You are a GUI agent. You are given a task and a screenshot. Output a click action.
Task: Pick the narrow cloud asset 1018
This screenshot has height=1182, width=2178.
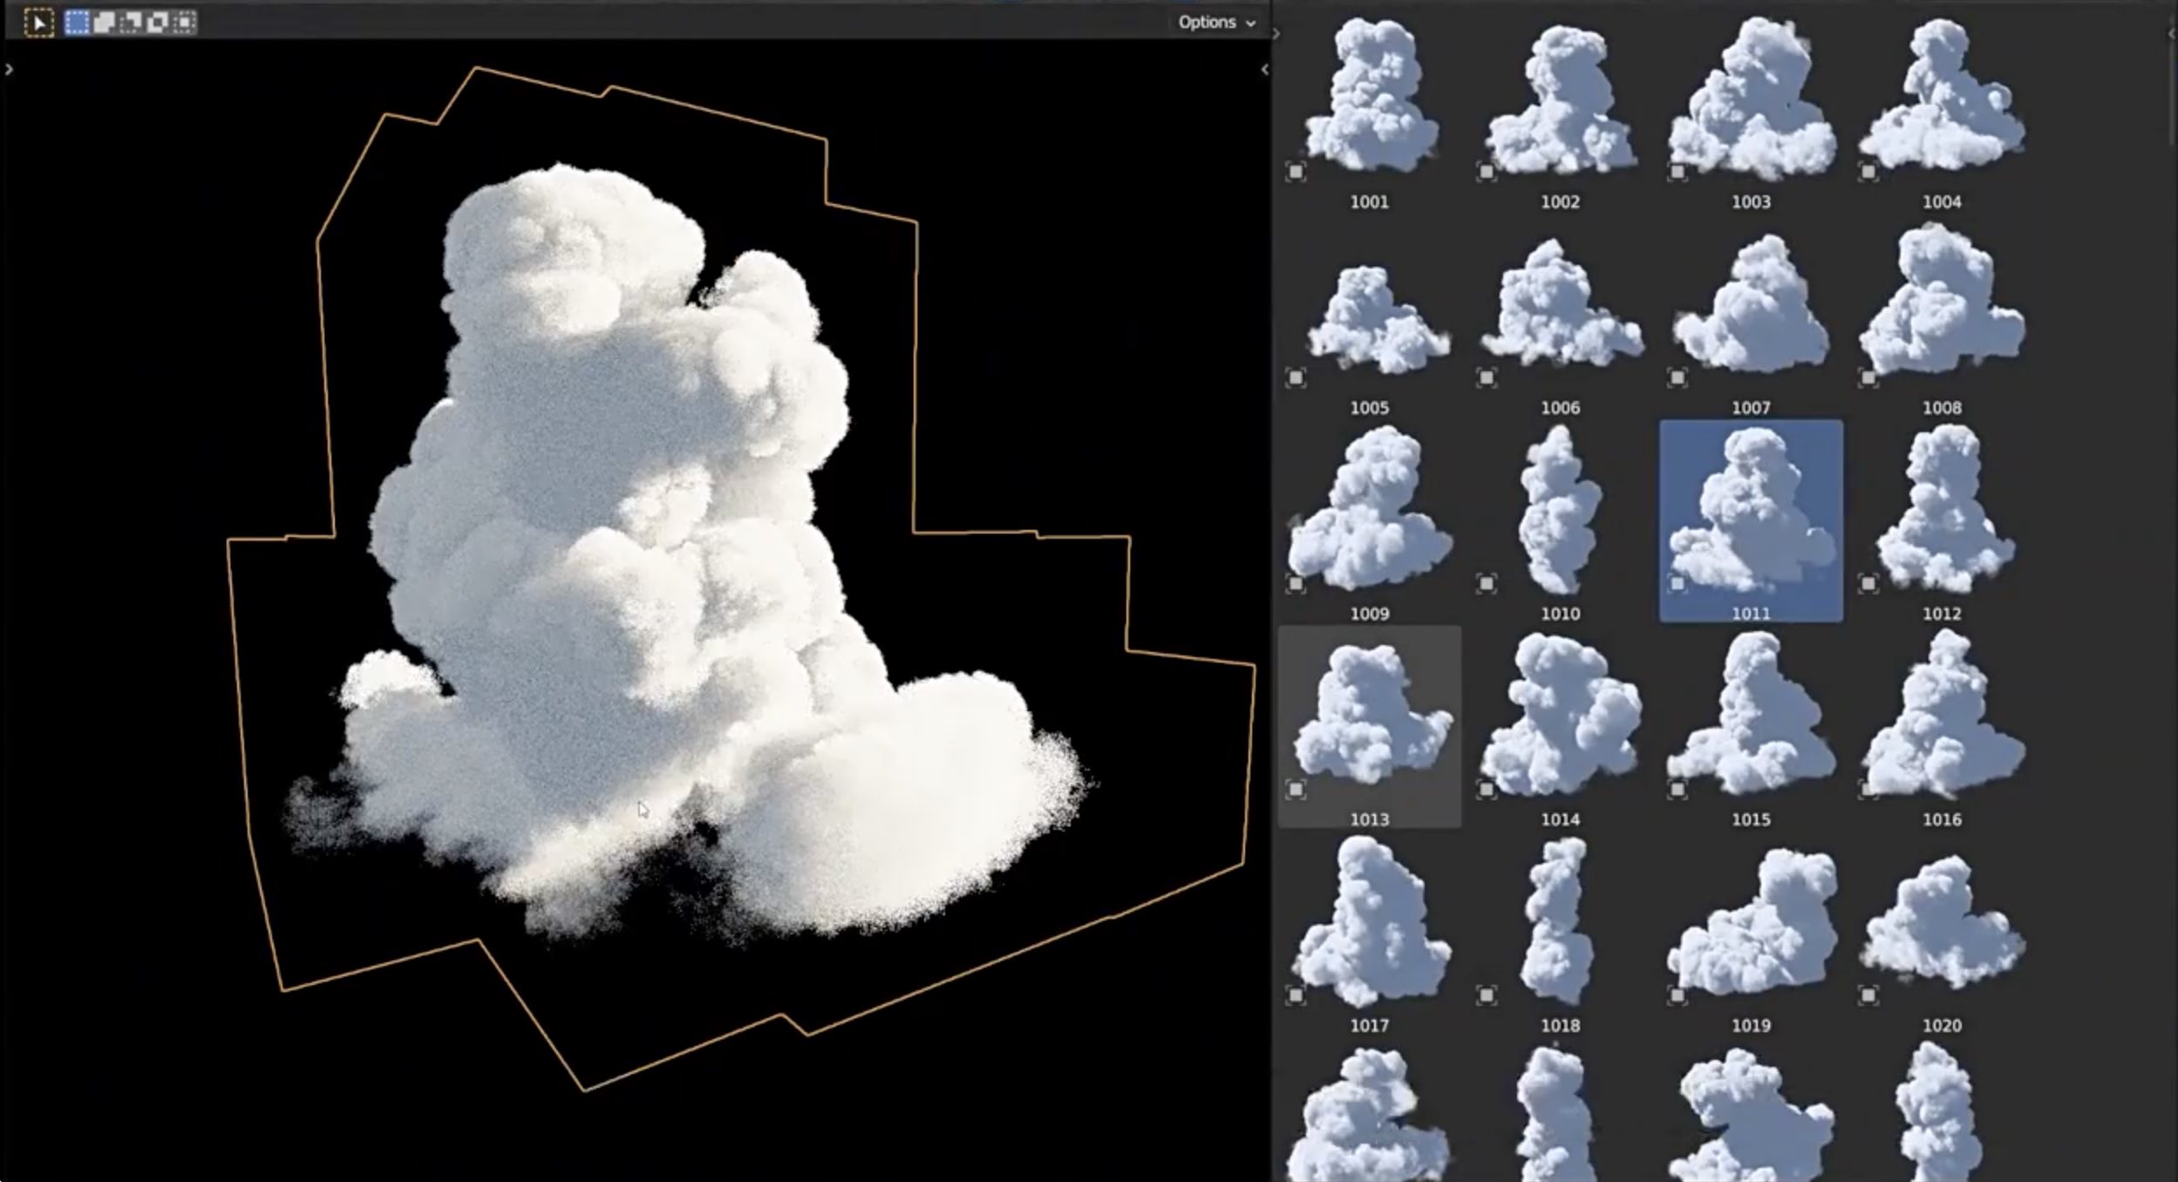tap(1559, 920)
